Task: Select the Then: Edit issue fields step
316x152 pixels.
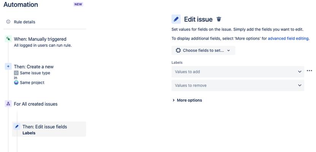Action: pyautogui.click(x=49, y=129)
